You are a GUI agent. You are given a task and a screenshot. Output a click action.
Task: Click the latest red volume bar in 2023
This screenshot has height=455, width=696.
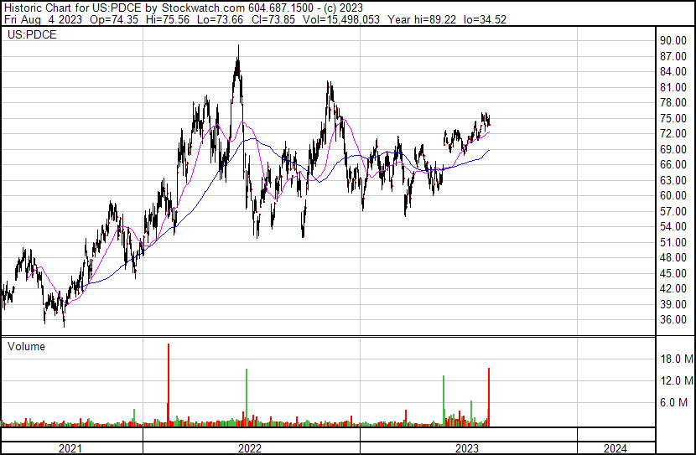[489, 397]
